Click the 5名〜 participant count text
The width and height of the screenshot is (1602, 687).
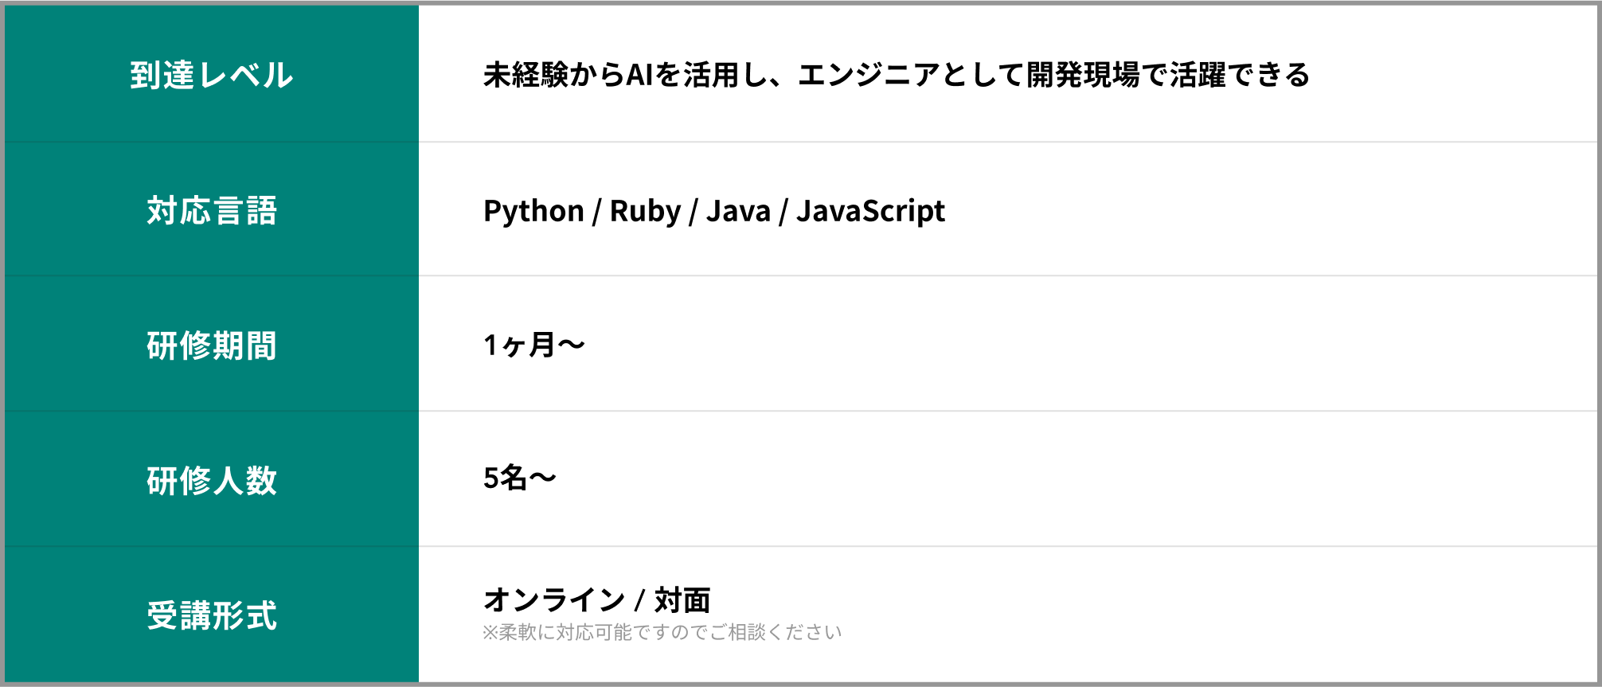click(519, 478)
